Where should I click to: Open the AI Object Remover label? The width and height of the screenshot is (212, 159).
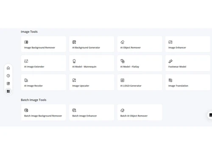click(x=131, y=47)
